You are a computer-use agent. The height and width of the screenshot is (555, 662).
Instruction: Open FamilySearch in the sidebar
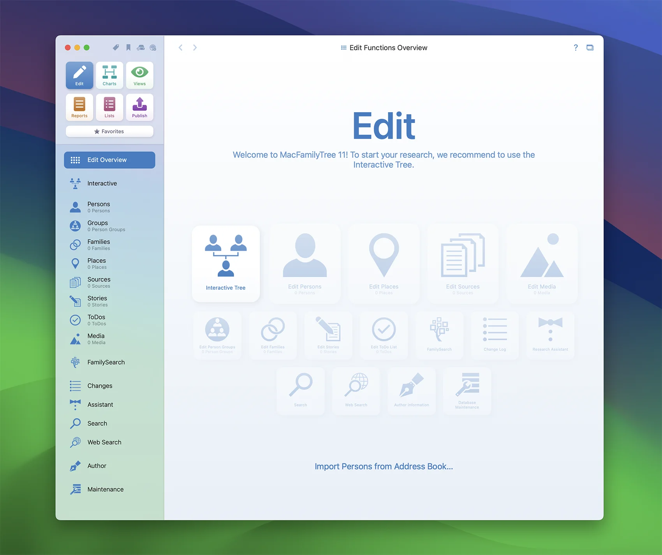pos(109,362)
